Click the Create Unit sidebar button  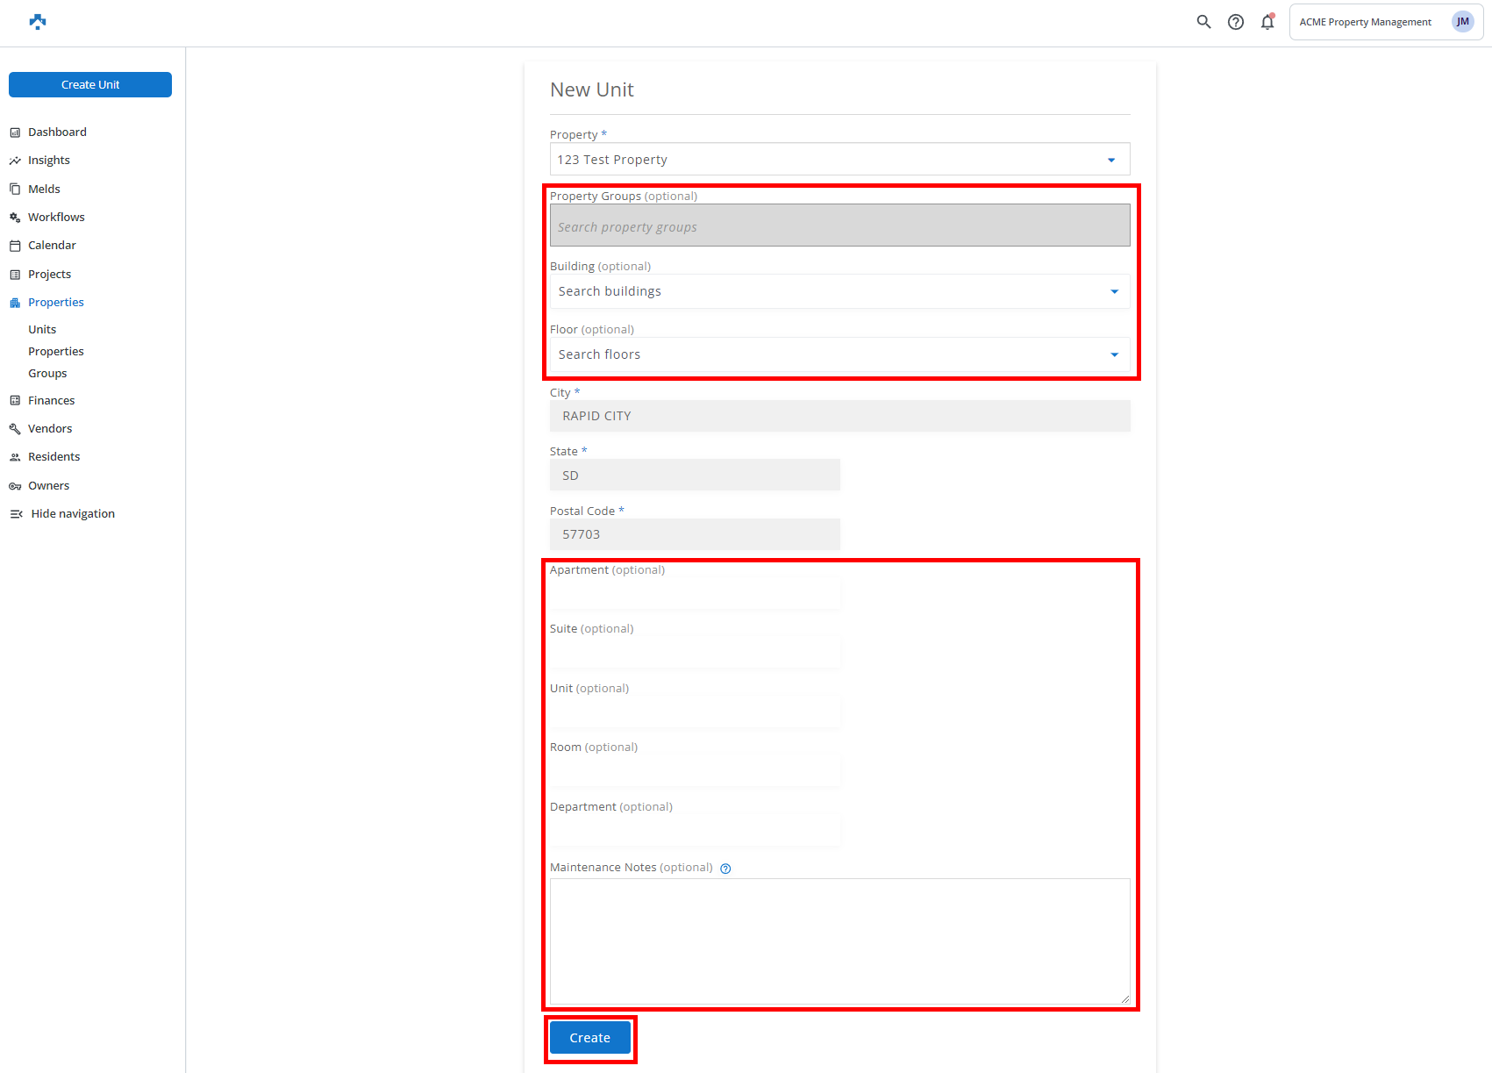pyautogui.click(x=90, y=85)
